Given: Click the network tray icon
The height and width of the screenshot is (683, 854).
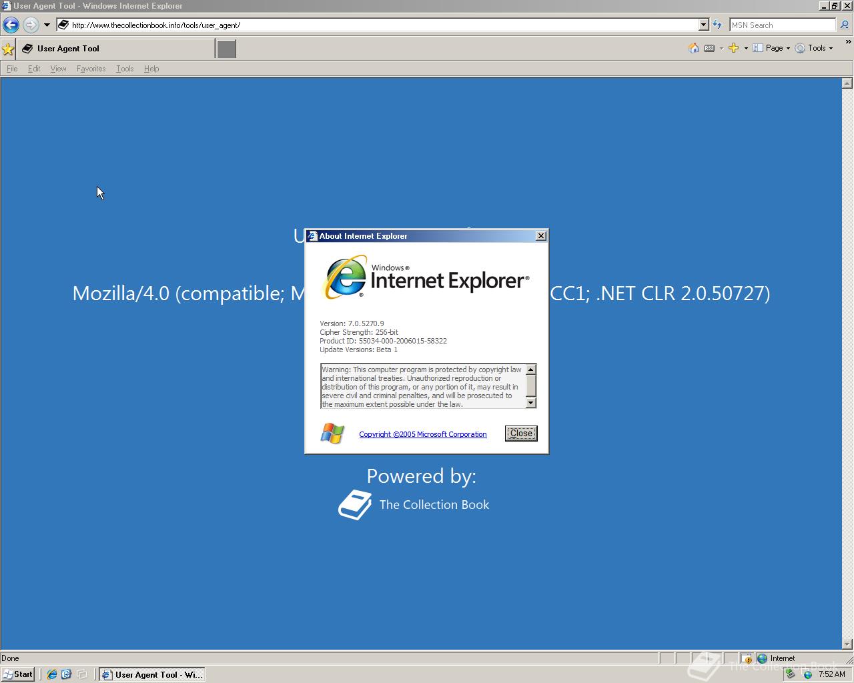Looking at the screenshot, I should (x=791, y=674).
